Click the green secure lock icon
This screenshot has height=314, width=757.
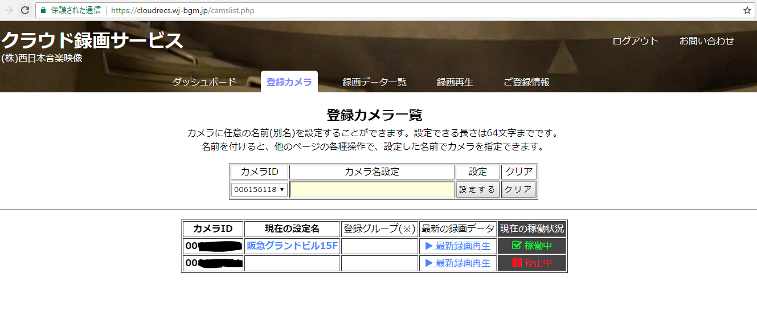pos(43,10)
